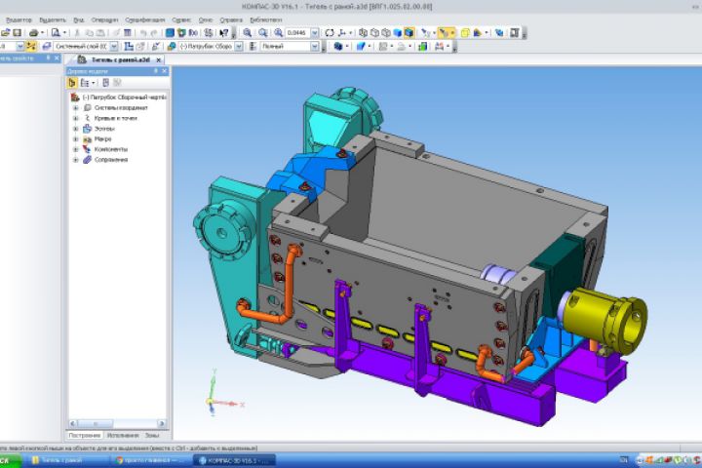Click the layers manager icon beside layer box
This screenshot has width=702, height=468.
pyautogui.click(x=47, y=46)
